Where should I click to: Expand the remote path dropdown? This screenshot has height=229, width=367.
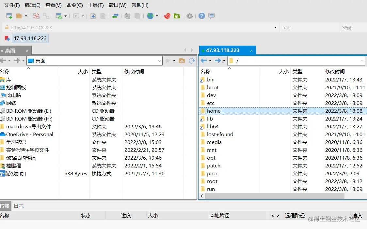[362, 61]
